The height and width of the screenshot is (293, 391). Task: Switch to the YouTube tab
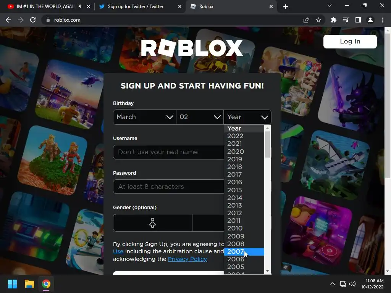tap(45, 6)
